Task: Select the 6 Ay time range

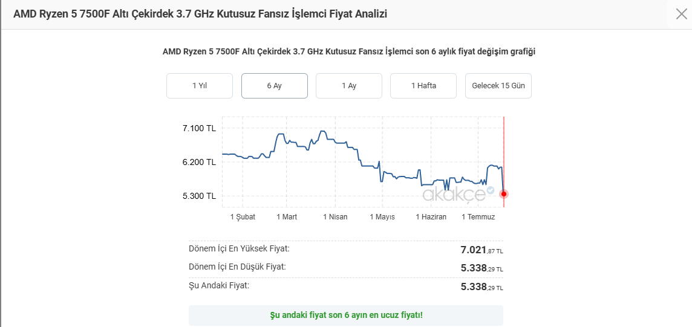Action: click(x=275, y=86)
